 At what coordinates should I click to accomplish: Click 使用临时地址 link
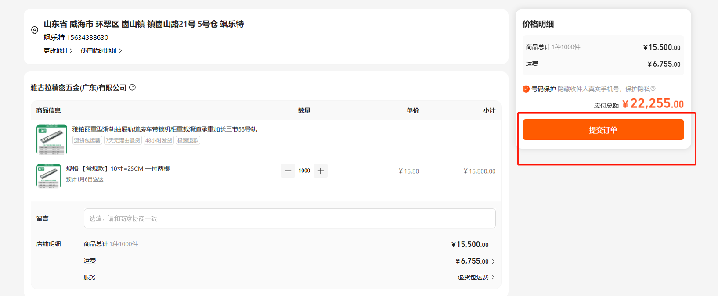pyautogui.click(x=101, y=51)
